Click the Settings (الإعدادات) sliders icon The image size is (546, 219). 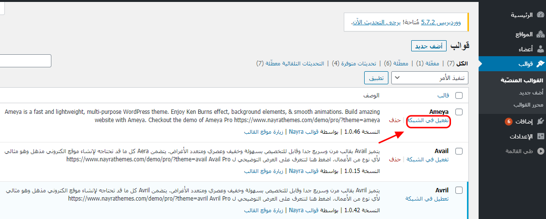point(540,137)
